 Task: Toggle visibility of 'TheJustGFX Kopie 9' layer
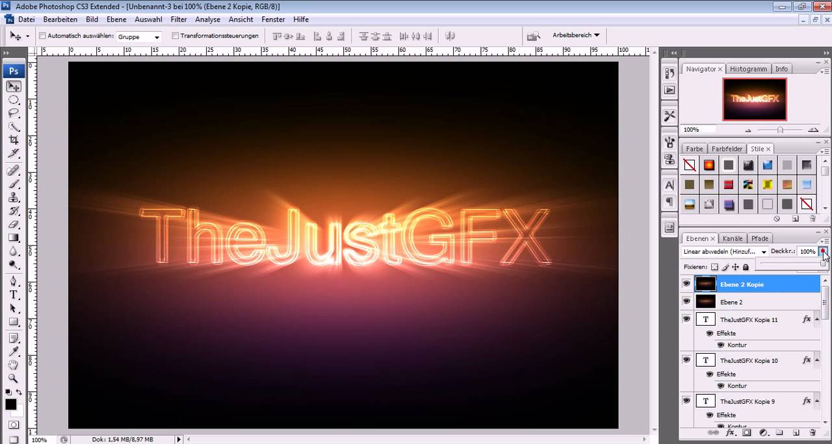coord(686,401)
